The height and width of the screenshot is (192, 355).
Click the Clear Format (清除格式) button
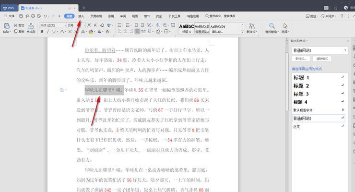coord(322,59)
